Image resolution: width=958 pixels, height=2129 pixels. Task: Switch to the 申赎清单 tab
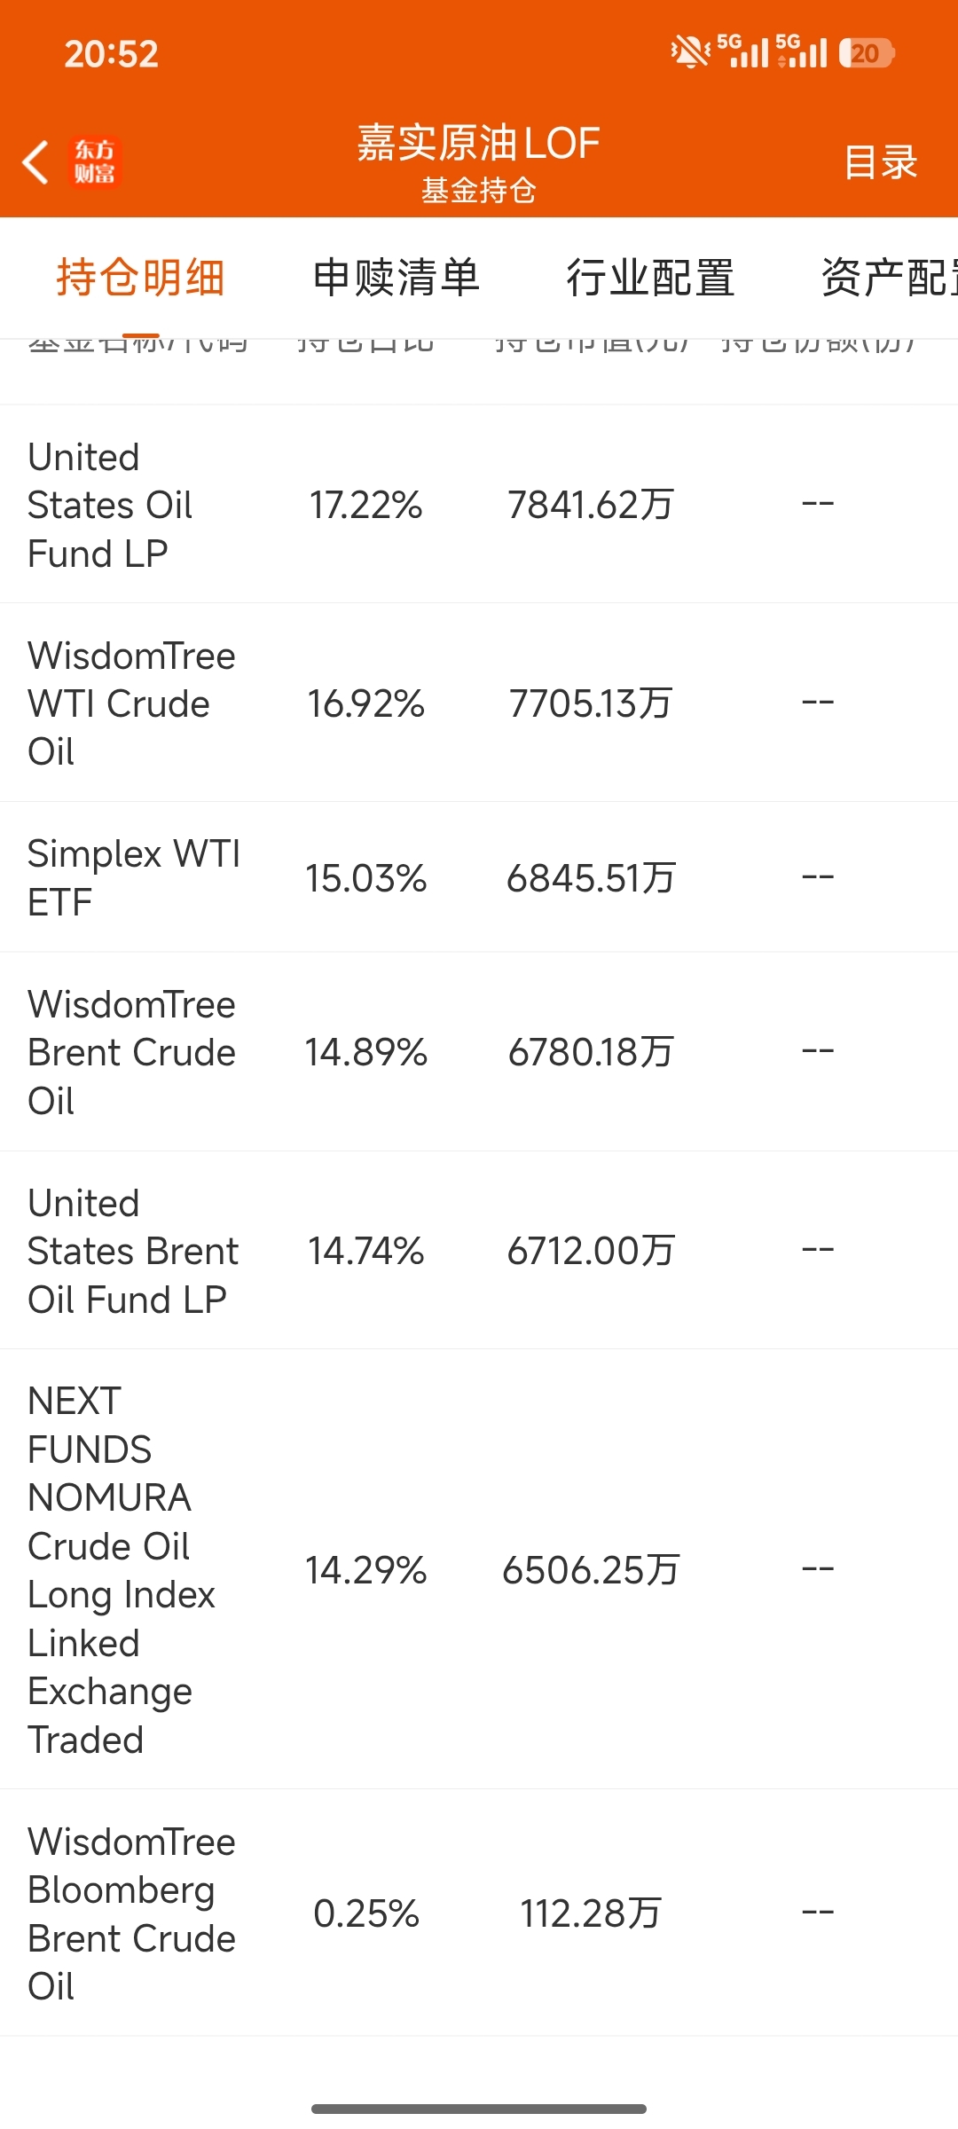click(396, 278)
